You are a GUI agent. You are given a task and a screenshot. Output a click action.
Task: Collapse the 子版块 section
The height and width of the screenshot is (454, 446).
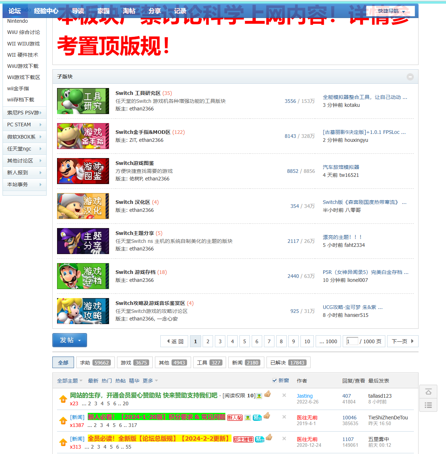410,77
